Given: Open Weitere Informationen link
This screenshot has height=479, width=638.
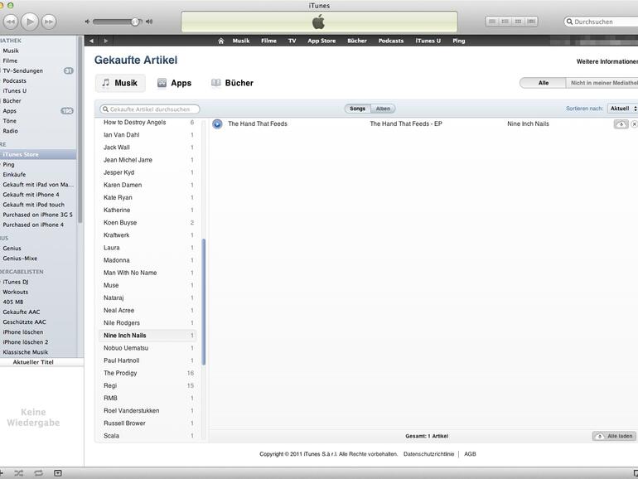Looking at the screenshot, I should 607,61.
